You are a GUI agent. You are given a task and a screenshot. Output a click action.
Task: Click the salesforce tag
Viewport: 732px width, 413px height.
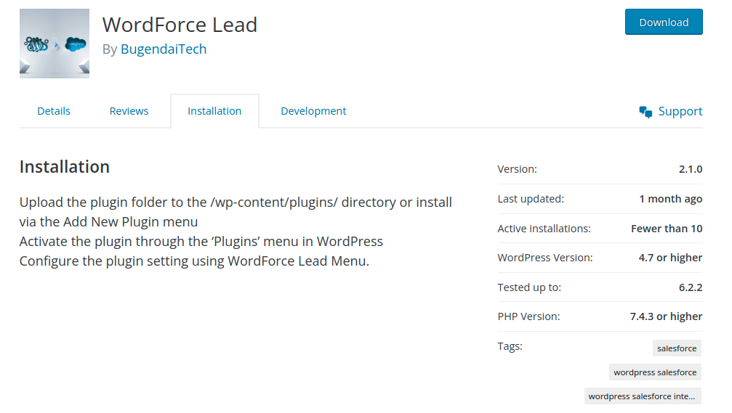677,348
